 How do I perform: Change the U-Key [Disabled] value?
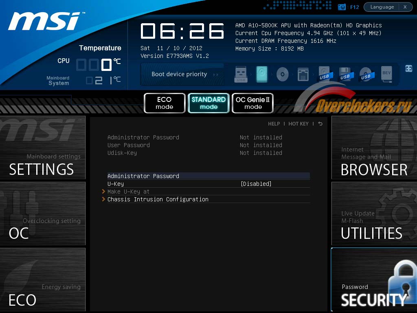pyautogui.click(x=256, y=184)
